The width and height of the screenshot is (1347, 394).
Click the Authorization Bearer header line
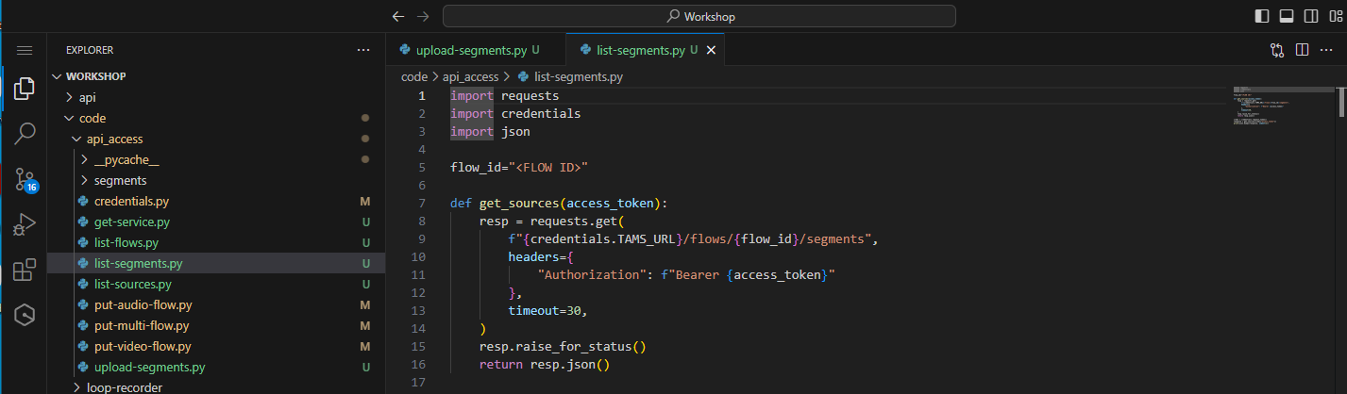pos(687,274)
